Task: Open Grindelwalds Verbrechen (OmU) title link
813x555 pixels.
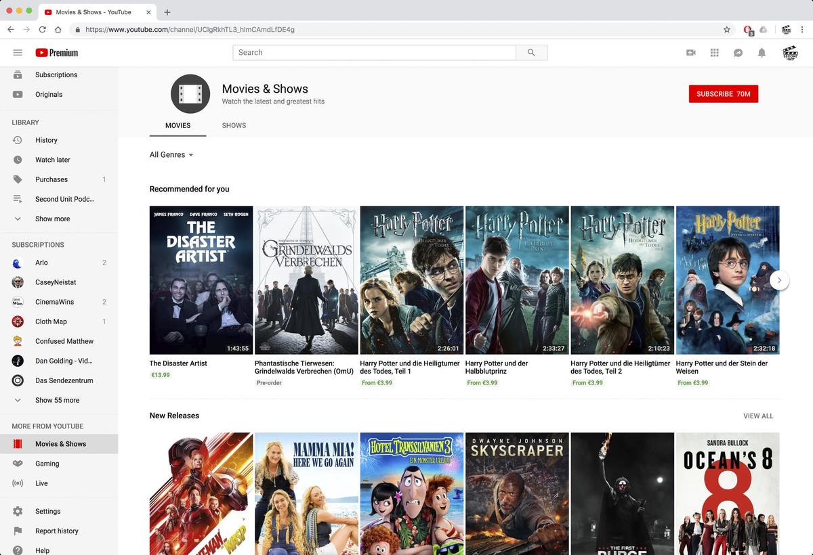Action: [304, 368]
